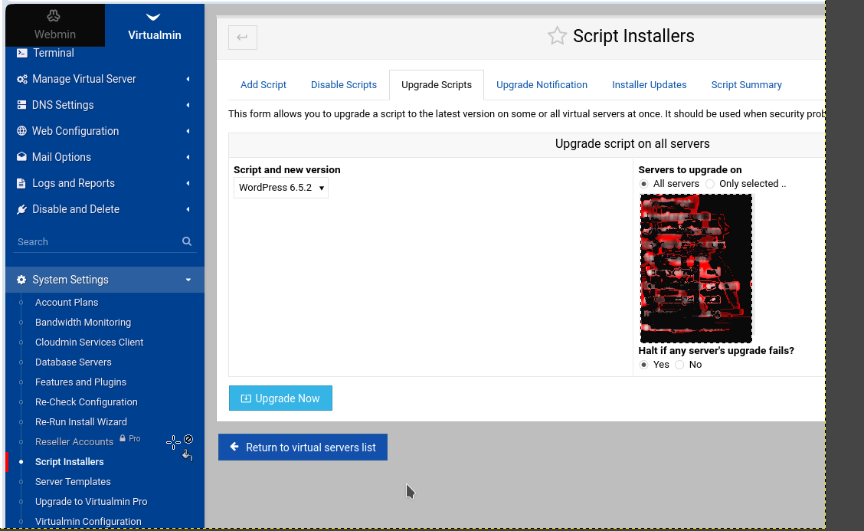864x531 pixels.
Task: Click the back arrow button
Action: click(243, 37)
